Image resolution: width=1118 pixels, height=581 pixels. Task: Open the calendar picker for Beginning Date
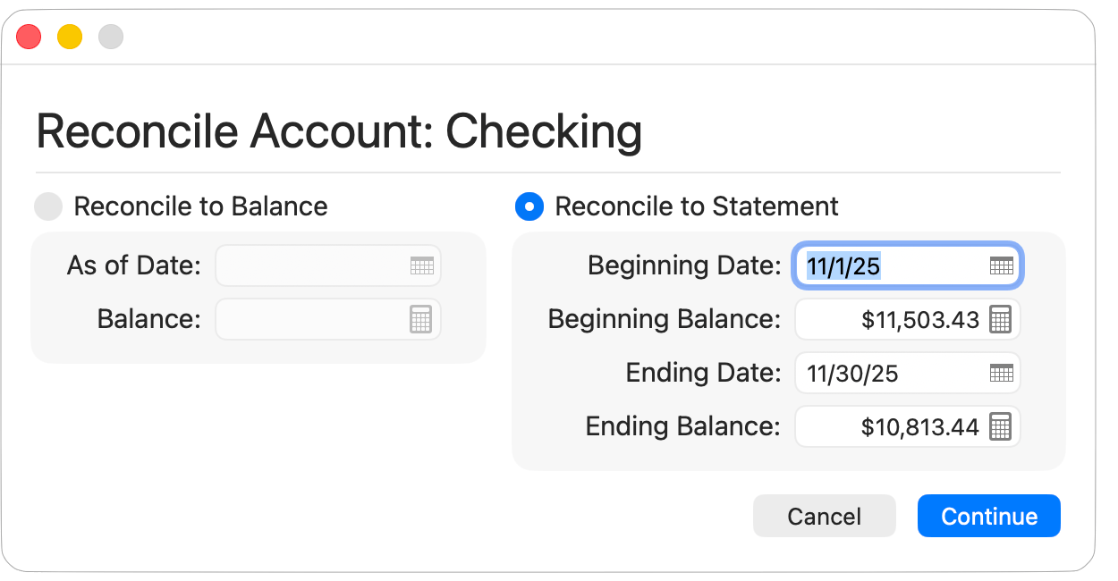[x=1004, y=265]
